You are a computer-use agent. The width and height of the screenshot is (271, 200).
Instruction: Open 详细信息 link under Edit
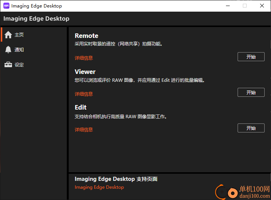84,129
